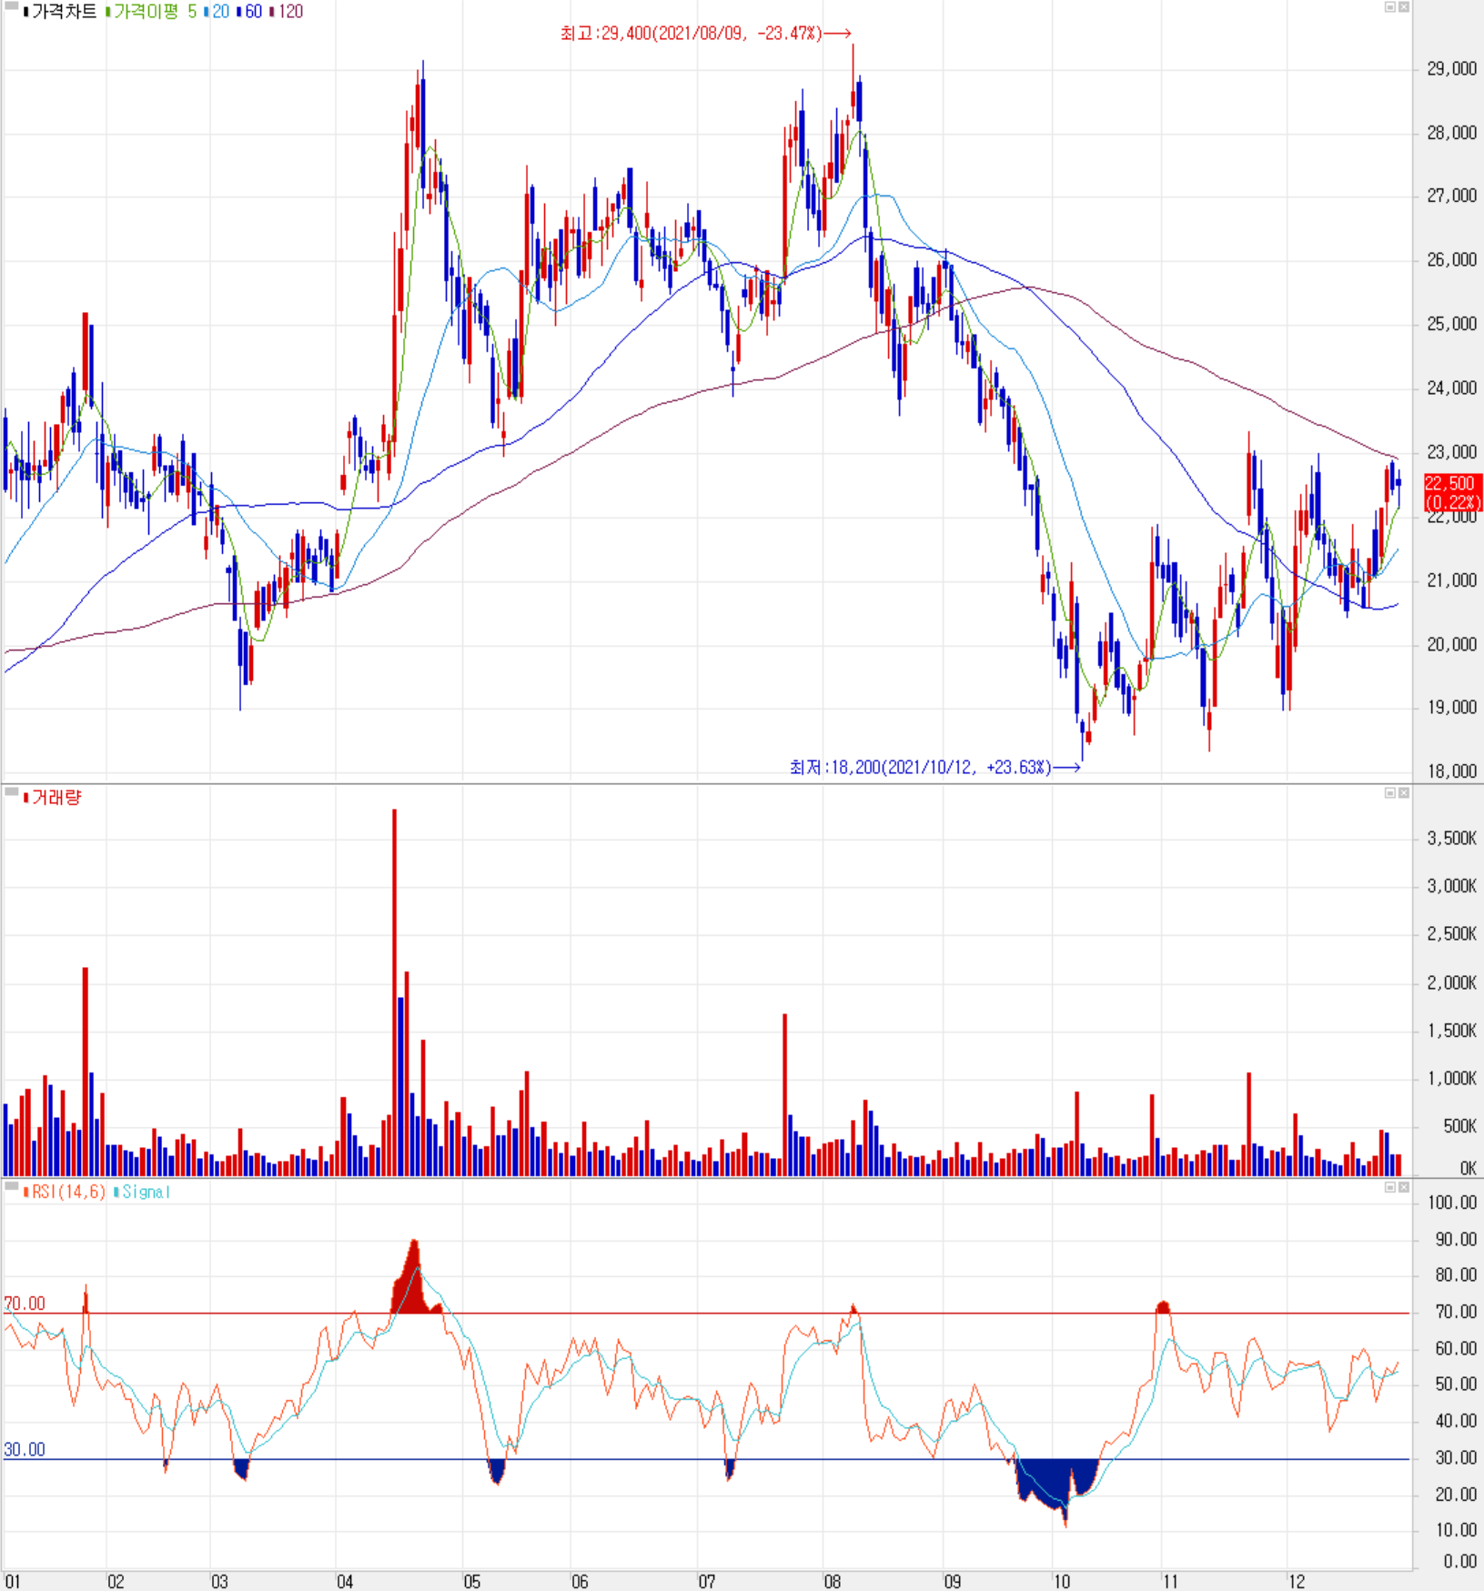1484x1591 pixels.
Task: Select the 120-period moving average legend
Action: point(287,12)
